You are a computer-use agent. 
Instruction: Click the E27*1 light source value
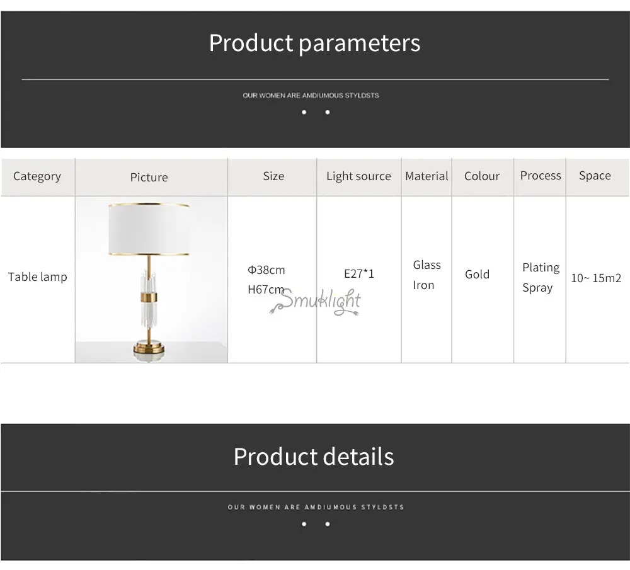pos(359,274)
